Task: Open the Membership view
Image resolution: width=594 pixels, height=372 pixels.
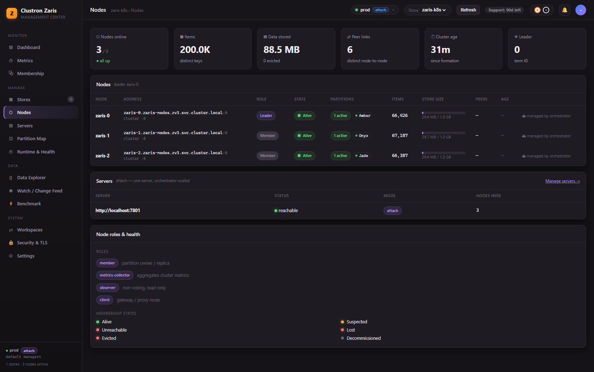Action: click(x=41, y=74)
